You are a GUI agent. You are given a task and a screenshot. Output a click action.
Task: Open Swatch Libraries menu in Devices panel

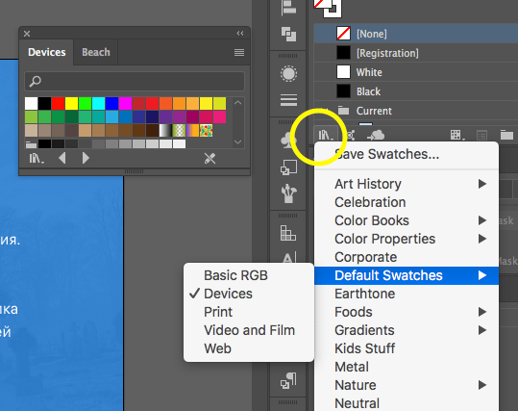(37, 159)
